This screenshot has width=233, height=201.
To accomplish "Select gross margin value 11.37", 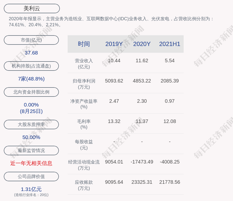I will (142, 121).
